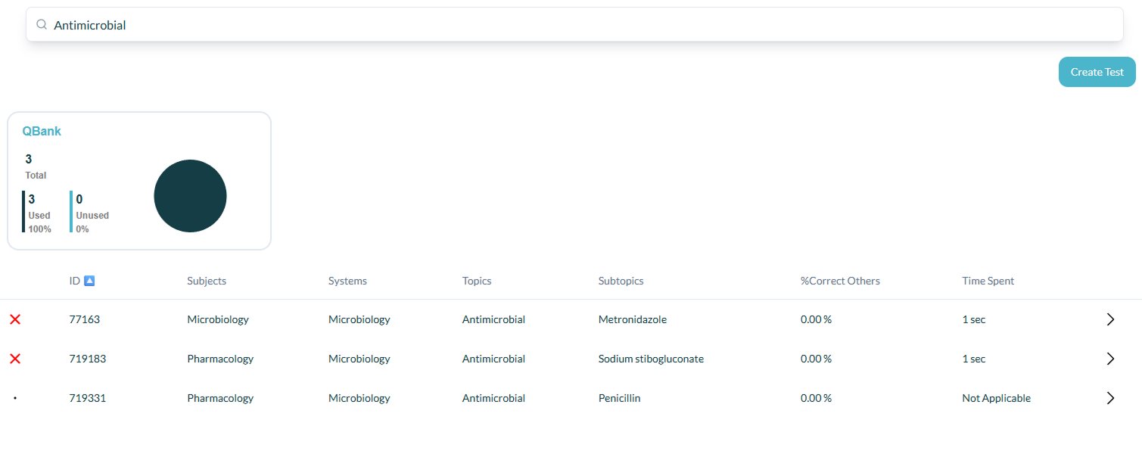Click the %Correct Others column header
The height and width of the screenshot is (454, 1142).
(x=840, y=281)
